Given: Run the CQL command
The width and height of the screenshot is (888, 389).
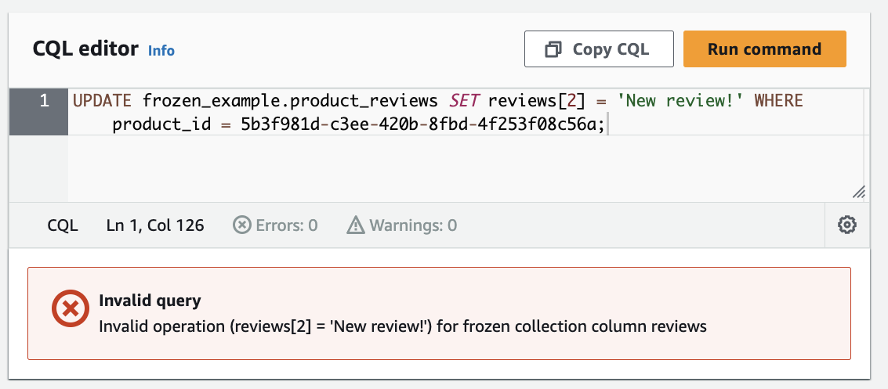Looking at the screenshot, I should pyautogui.click(x=764, y=49).
